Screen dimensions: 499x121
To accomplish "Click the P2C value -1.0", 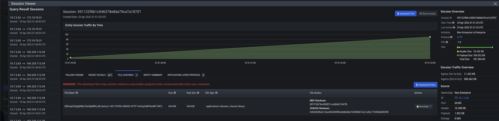I will pos(459,42).
